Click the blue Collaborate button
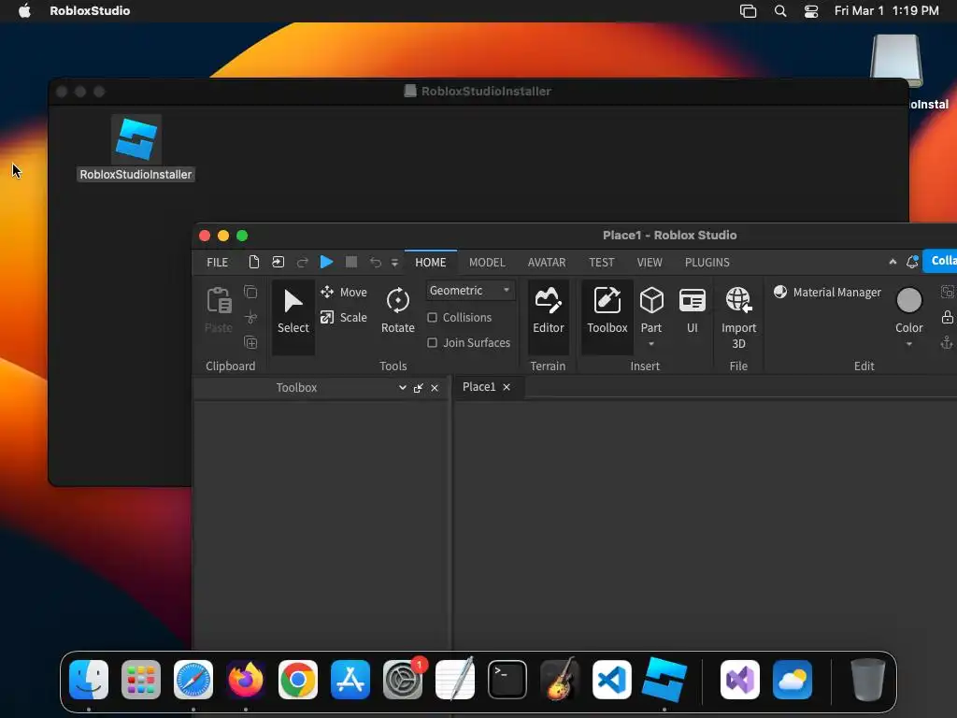957x718 pixels. tap(940, 261)
